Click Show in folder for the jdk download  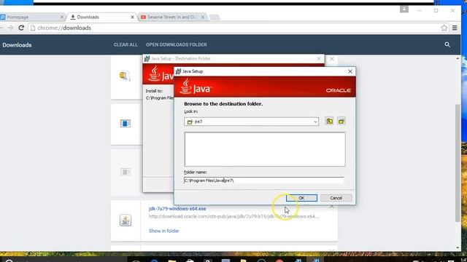[163, 231]
